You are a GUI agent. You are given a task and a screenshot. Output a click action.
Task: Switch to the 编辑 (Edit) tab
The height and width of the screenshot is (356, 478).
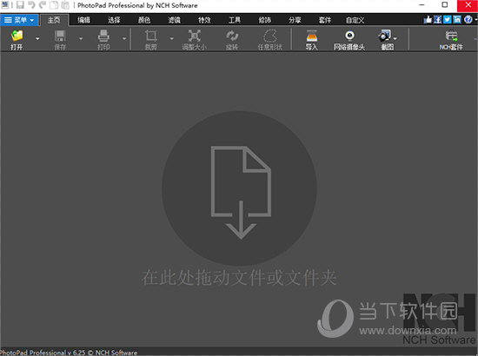click(x=83, y=20)
